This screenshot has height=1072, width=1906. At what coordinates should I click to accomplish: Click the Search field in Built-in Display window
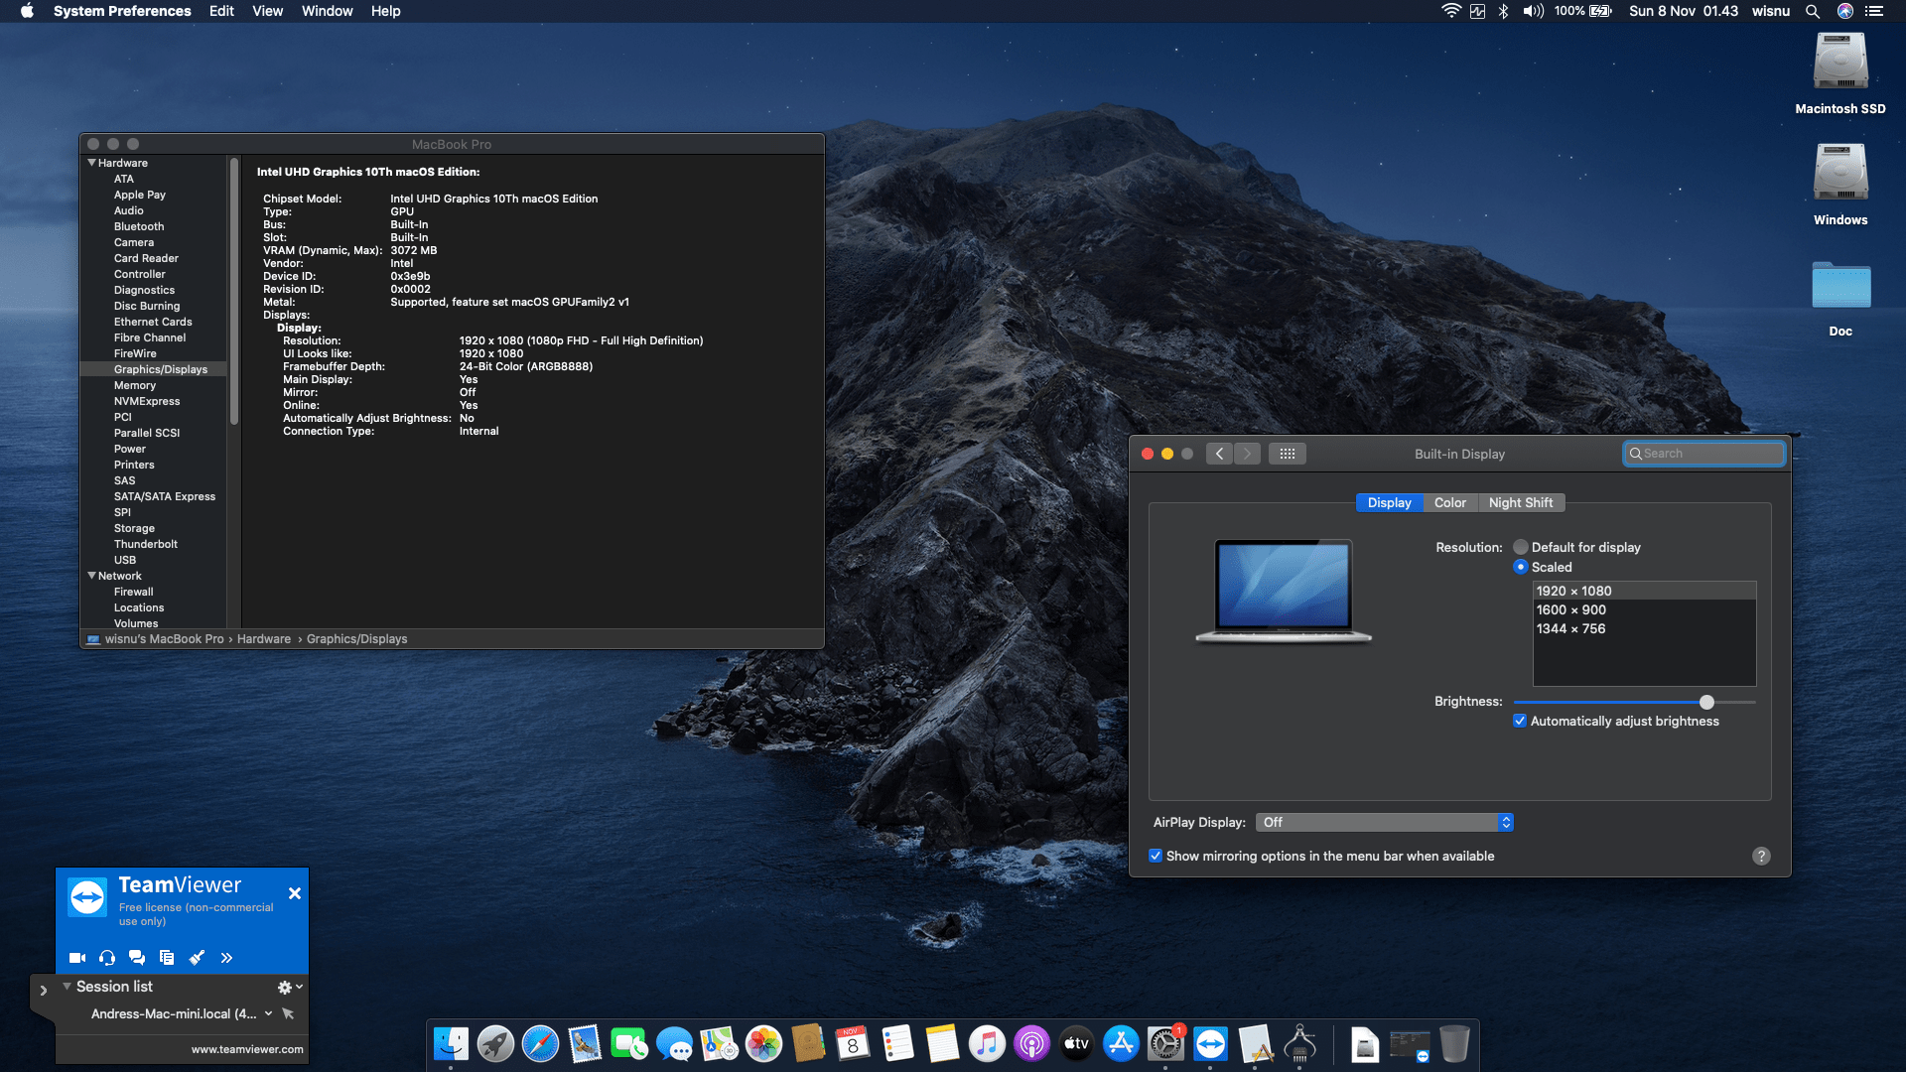click(x=1703, y=454)
